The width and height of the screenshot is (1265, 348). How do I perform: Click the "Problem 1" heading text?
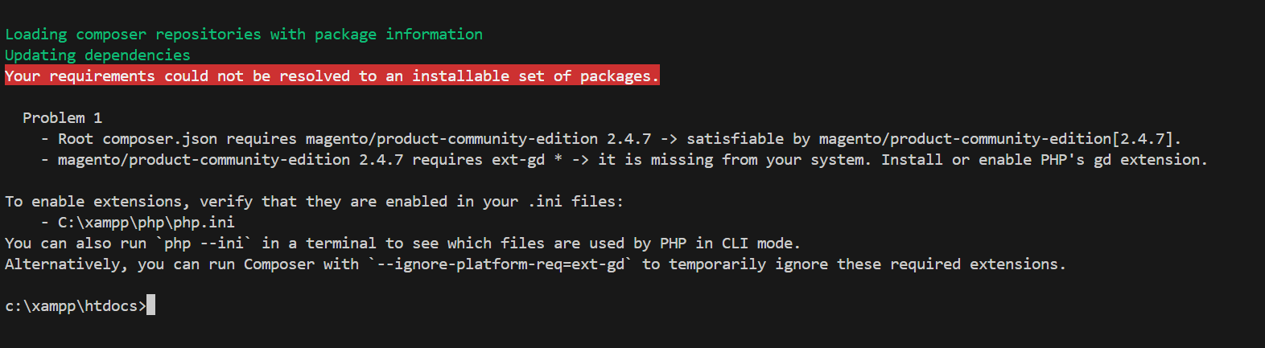click(x=62, y=117)
